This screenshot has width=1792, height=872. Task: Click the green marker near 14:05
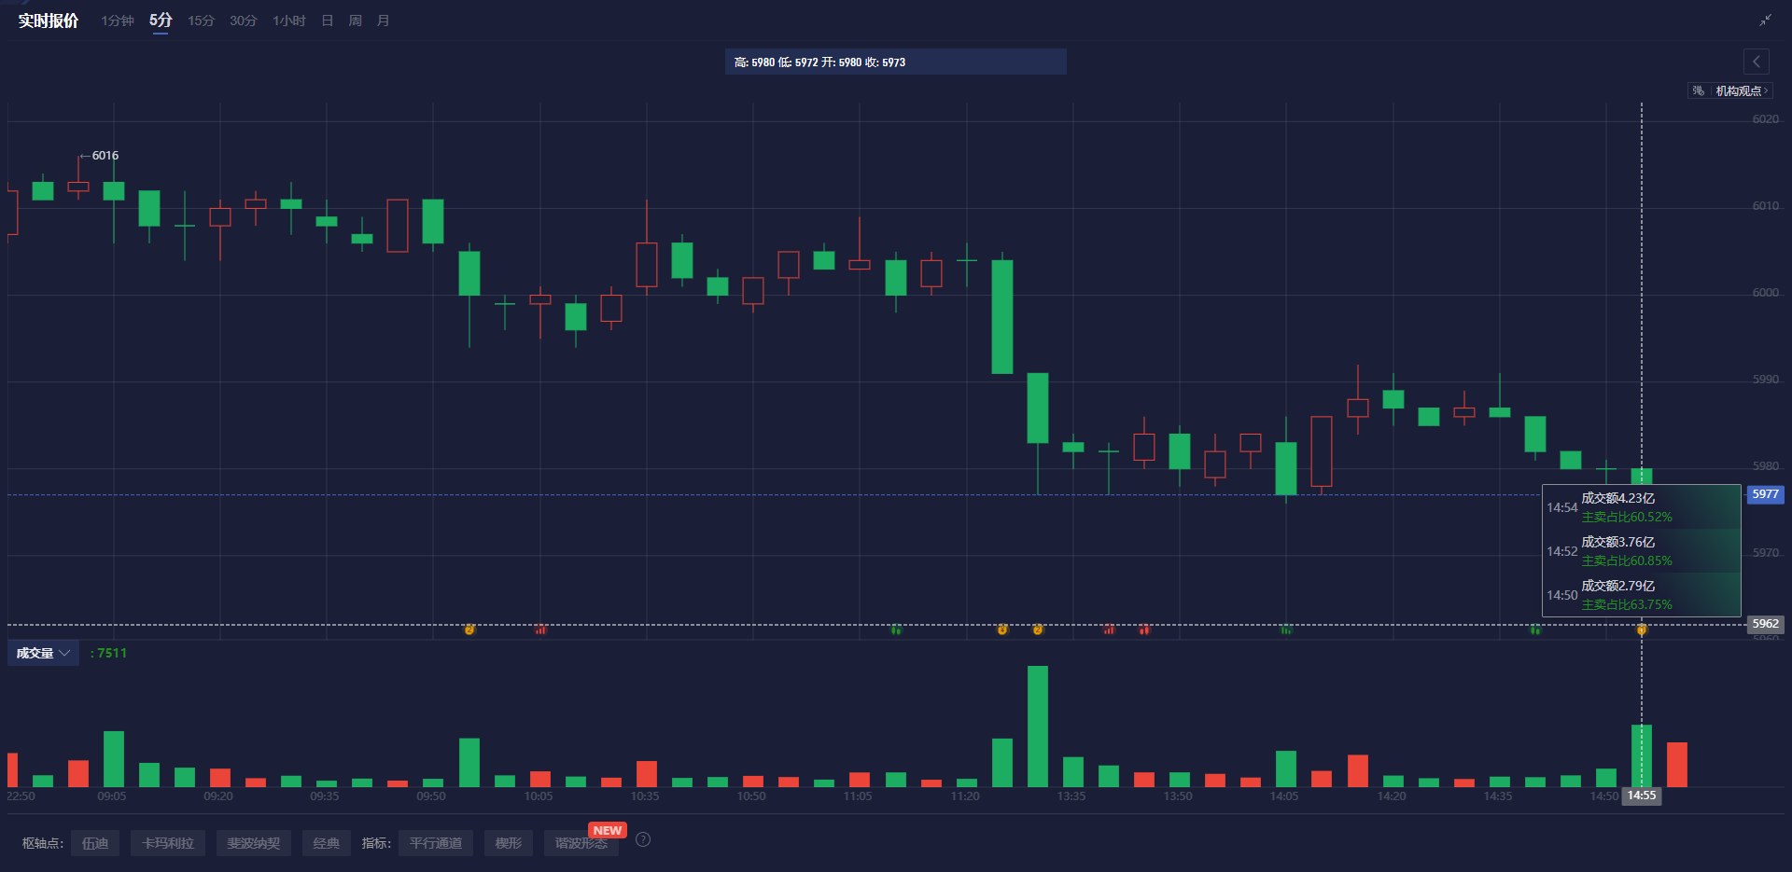[1286, 630]
